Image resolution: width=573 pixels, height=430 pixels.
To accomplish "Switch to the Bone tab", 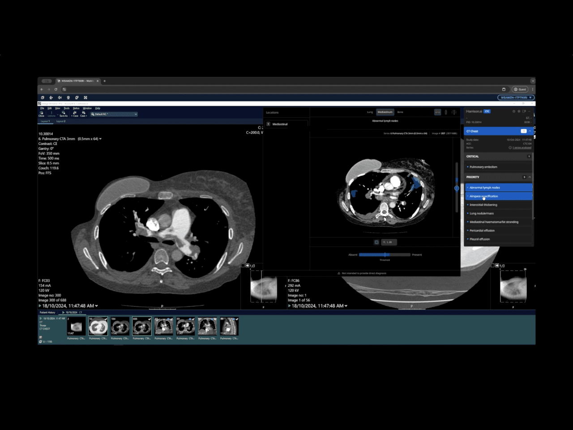I will (400, 112).
